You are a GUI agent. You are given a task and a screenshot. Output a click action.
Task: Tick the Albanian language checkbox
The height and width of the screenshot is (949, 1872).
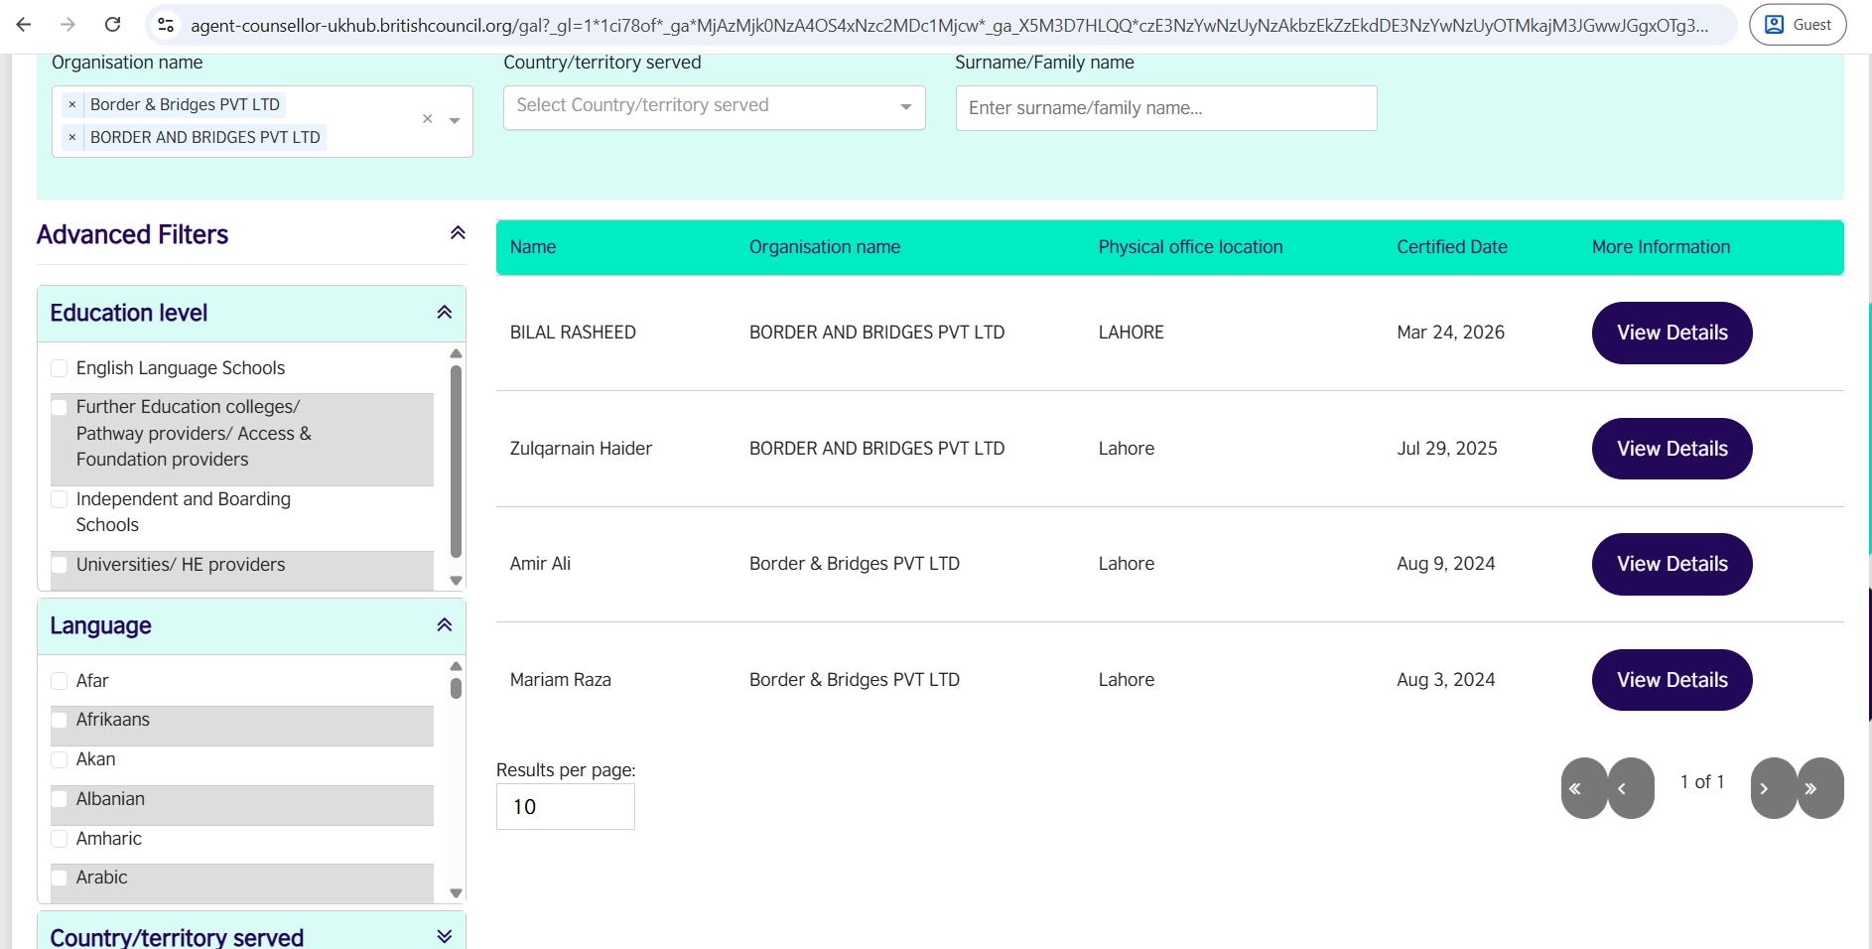click(x=60, y=799)
